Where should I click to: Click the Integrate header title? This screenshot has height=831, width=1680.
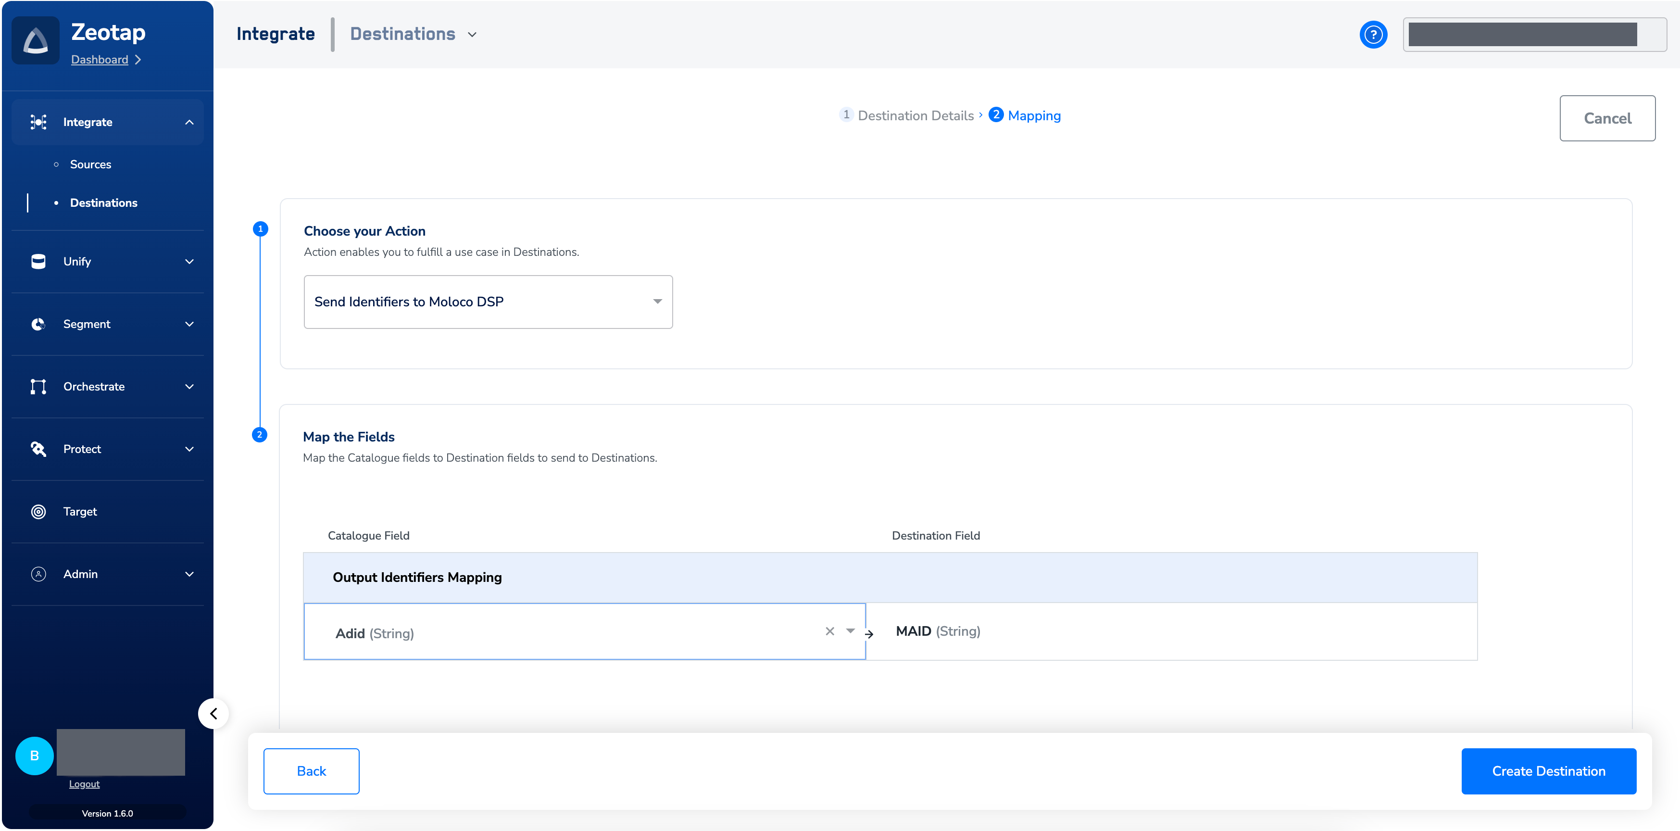(275, 34)
